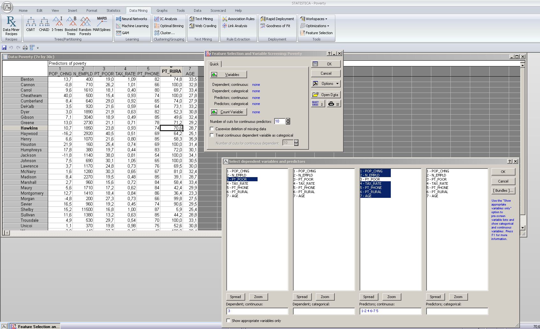Viewport: 540px width, 329px height.
Task: Check Treat continuous dependent variable as categorical
Action: (212, 135)
